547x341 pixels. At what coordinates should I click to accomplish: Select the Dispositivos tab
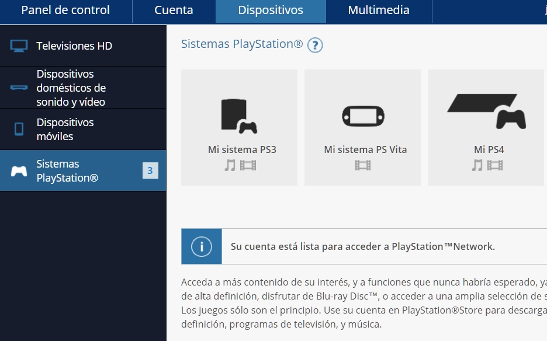[271, 11]
